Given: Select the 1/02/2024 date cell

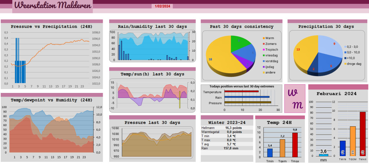Looking at the screenshot, I should (162, 6).
